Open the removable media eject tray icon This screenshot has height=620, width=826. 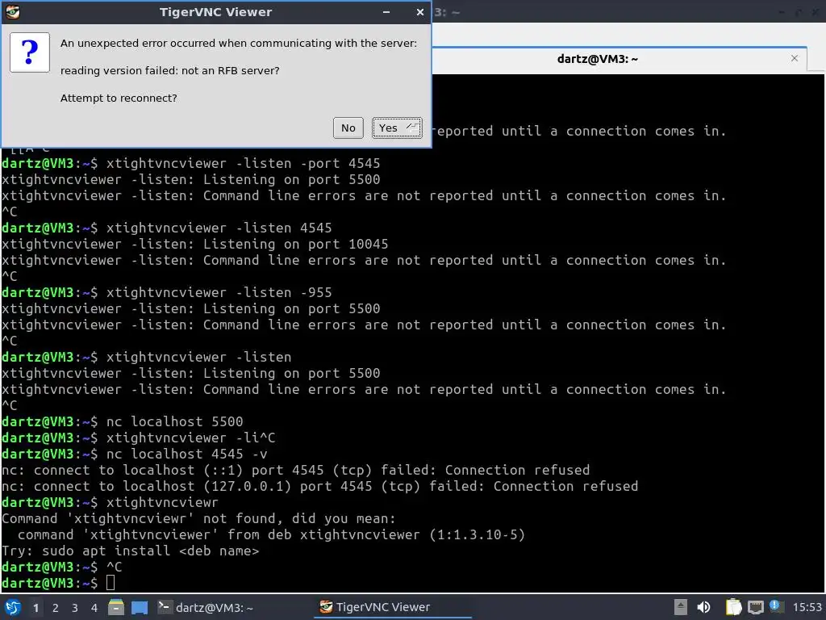click(681, 607)
